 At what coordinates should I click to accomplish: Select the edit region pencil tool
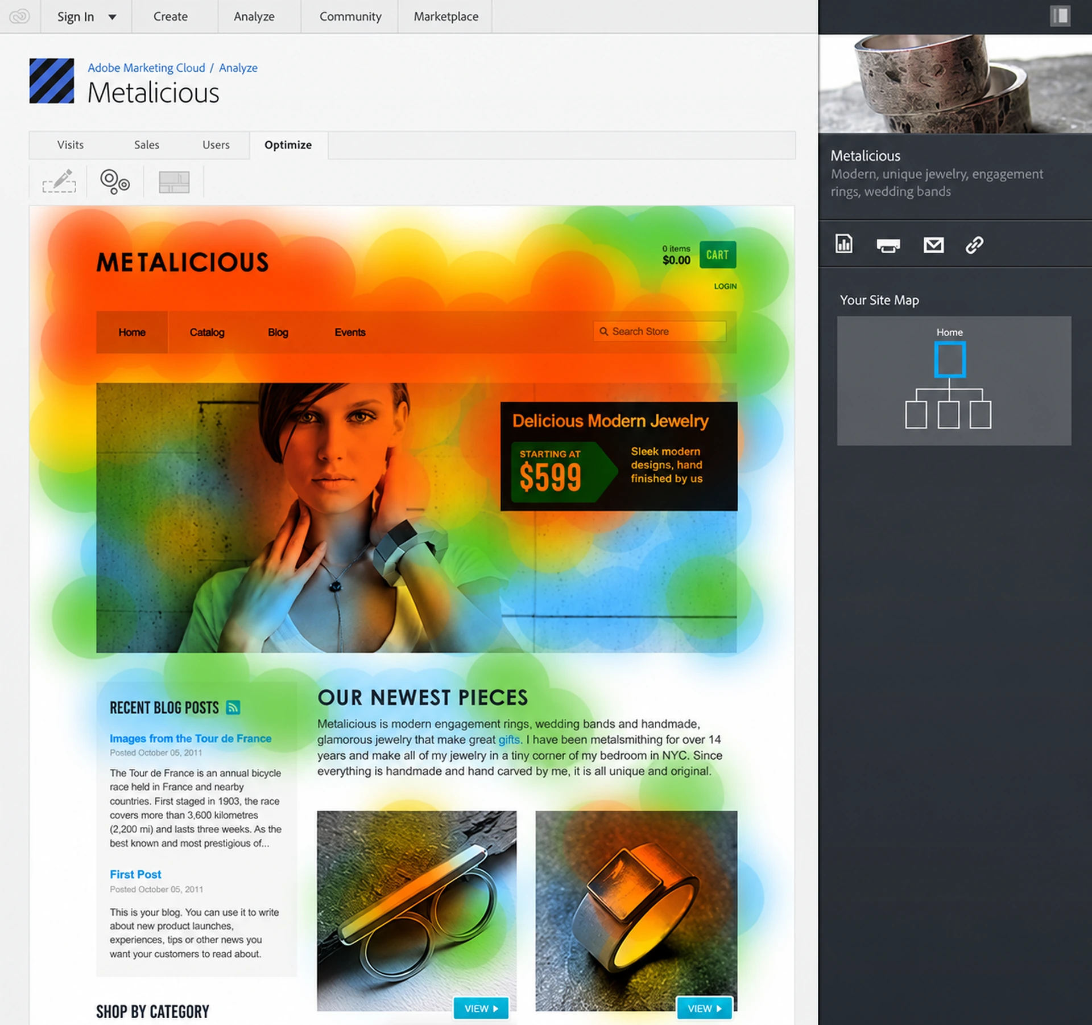[x=59, y=182]
